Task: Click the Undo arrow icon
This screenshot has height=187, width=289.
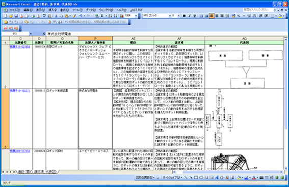Action: coord(81,16)
